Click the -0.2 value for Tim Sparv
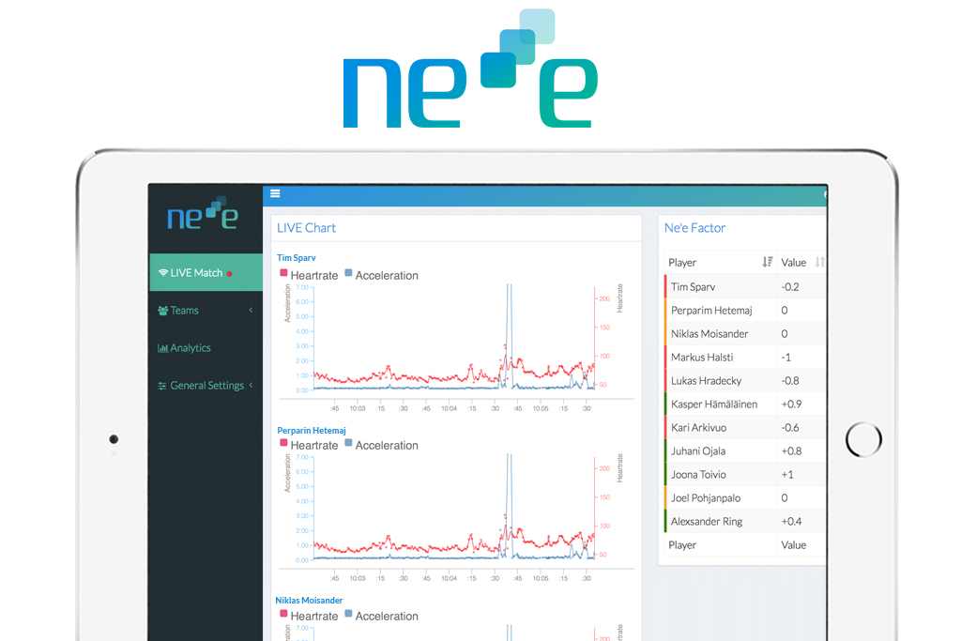This screenshot has width=961, height=641. coord(790,287)
